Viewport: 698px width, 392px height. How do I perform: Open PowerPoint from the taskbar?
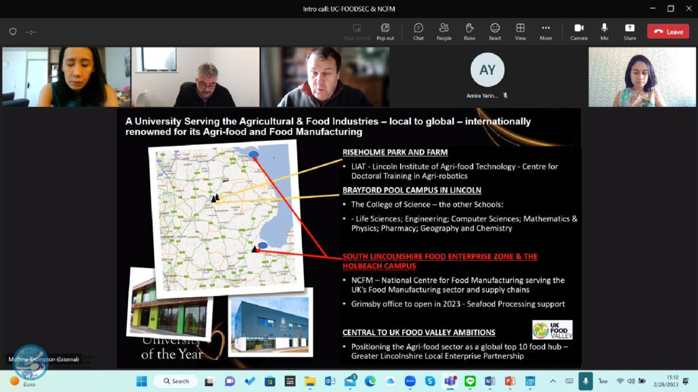point(510,381)
